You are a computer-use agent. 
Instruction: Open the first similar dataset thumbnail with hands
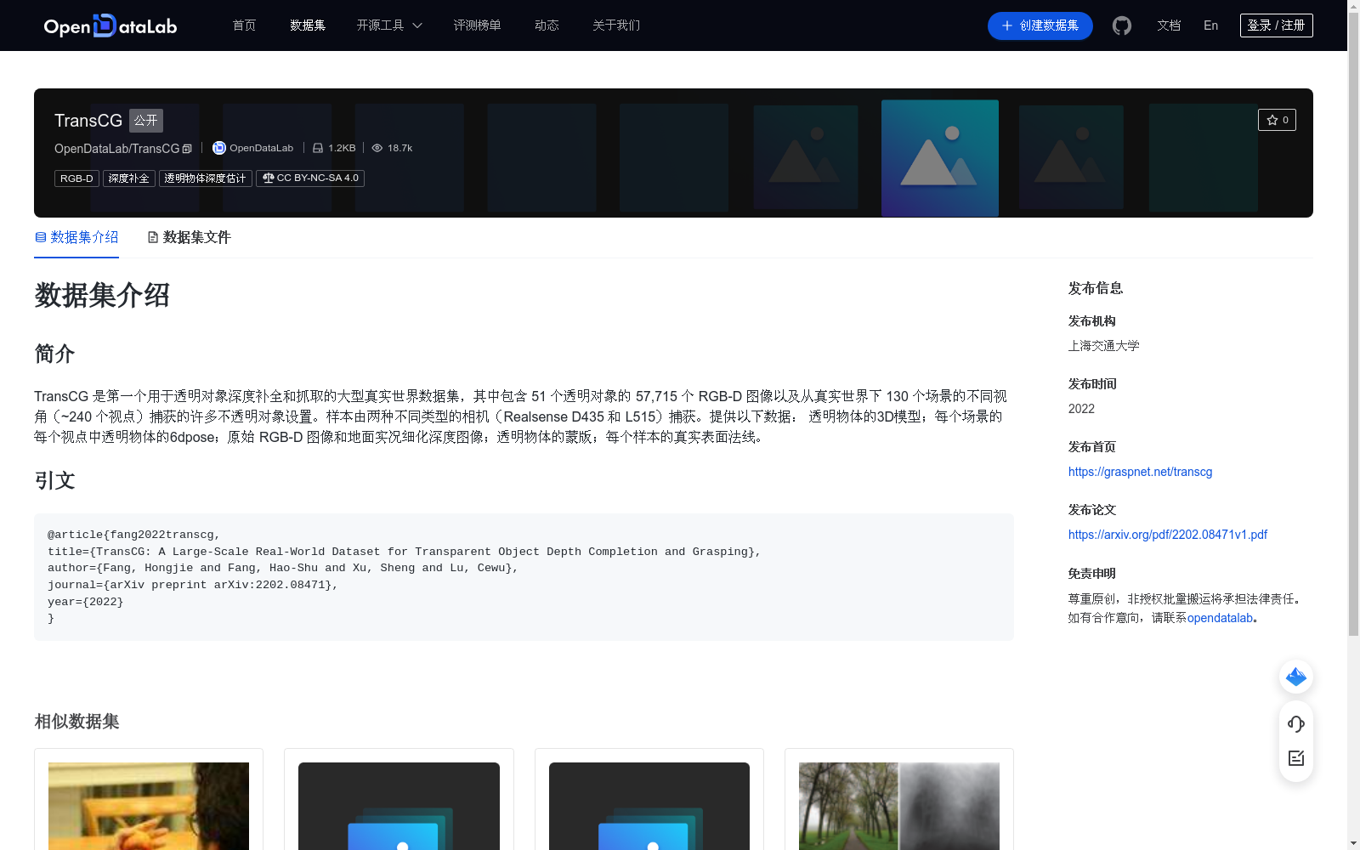[x=149, y=806]
